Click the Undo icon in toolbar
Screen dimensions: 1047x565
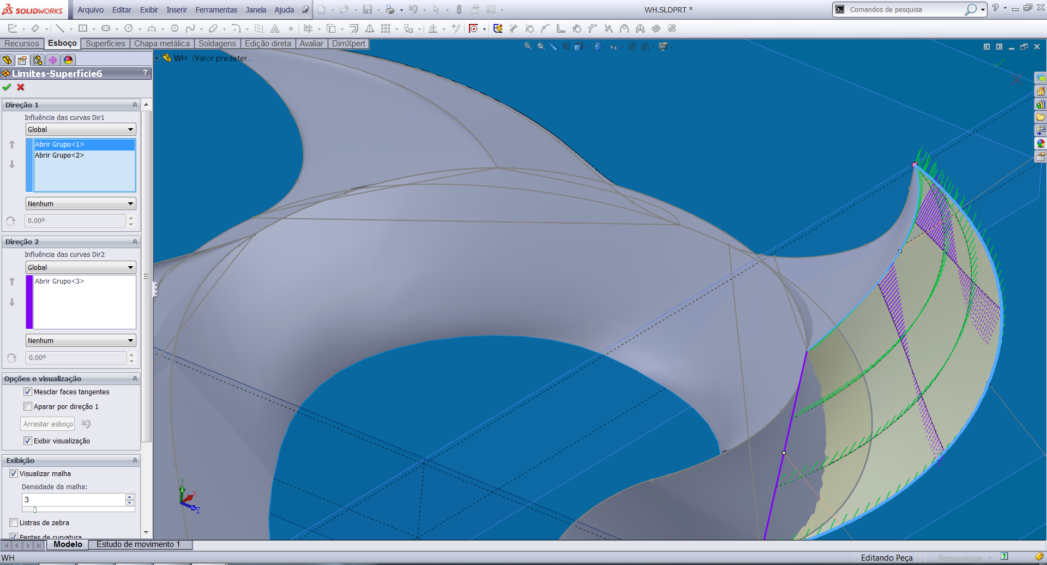click(413, 9)
